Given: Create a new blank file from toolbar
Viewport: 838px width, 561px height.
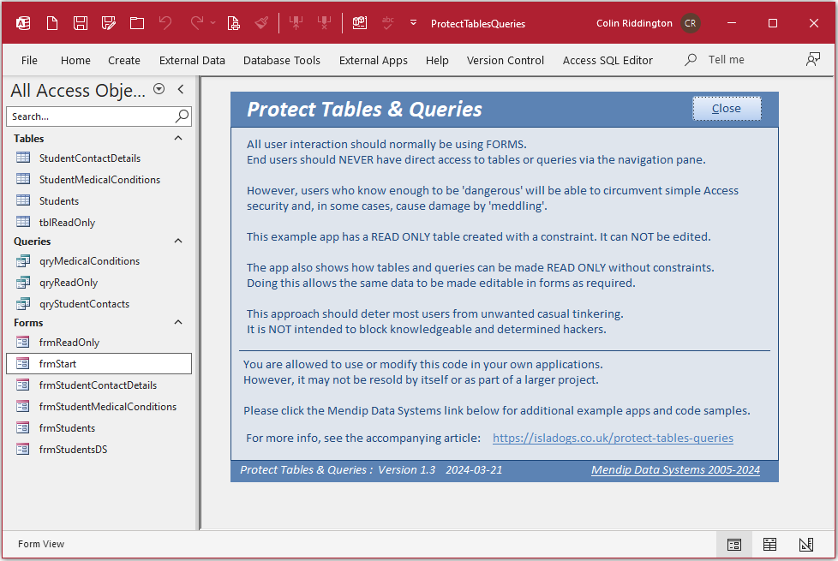Looking at the screenshot, I should 52,23.
